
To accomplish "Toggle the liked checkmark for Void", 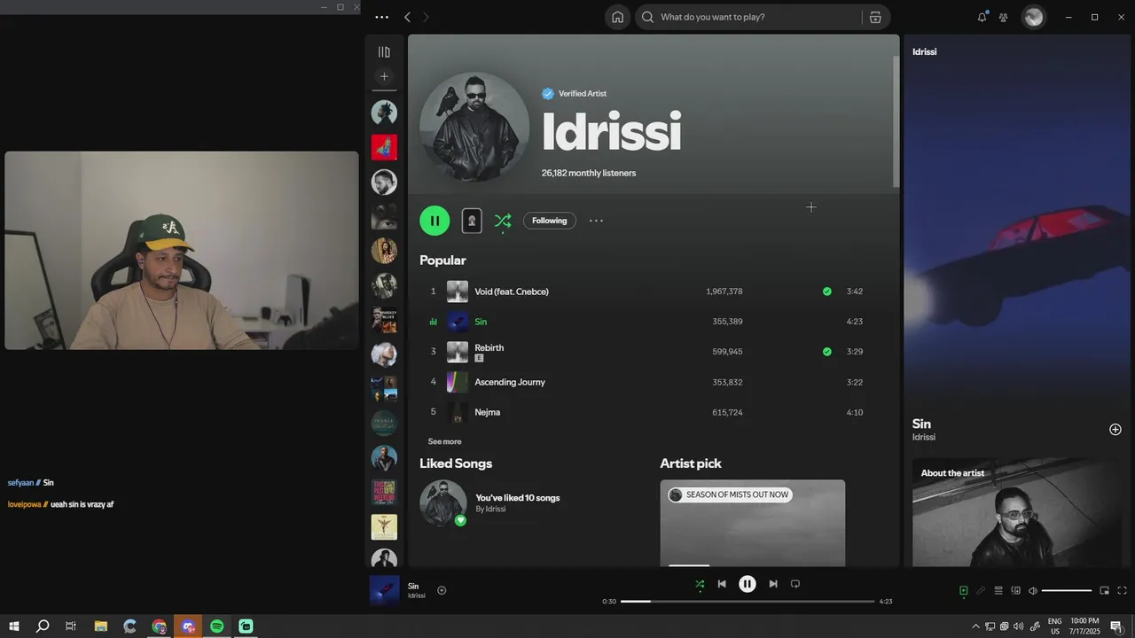I will click(x=827, y=292).
